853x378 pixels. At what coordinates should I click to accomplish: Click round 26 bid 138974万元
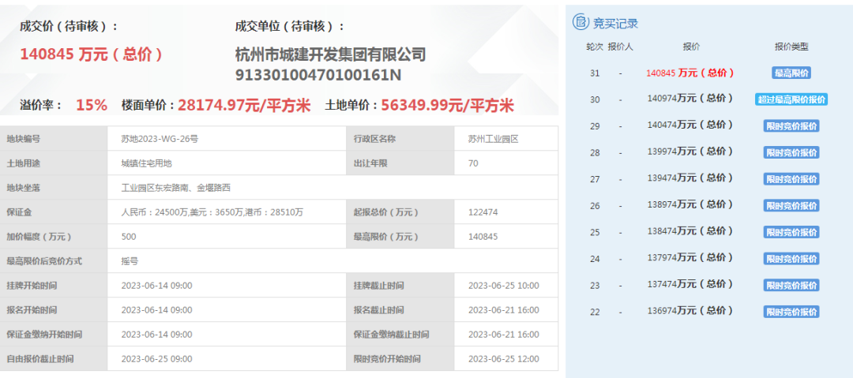click(690, 204)
